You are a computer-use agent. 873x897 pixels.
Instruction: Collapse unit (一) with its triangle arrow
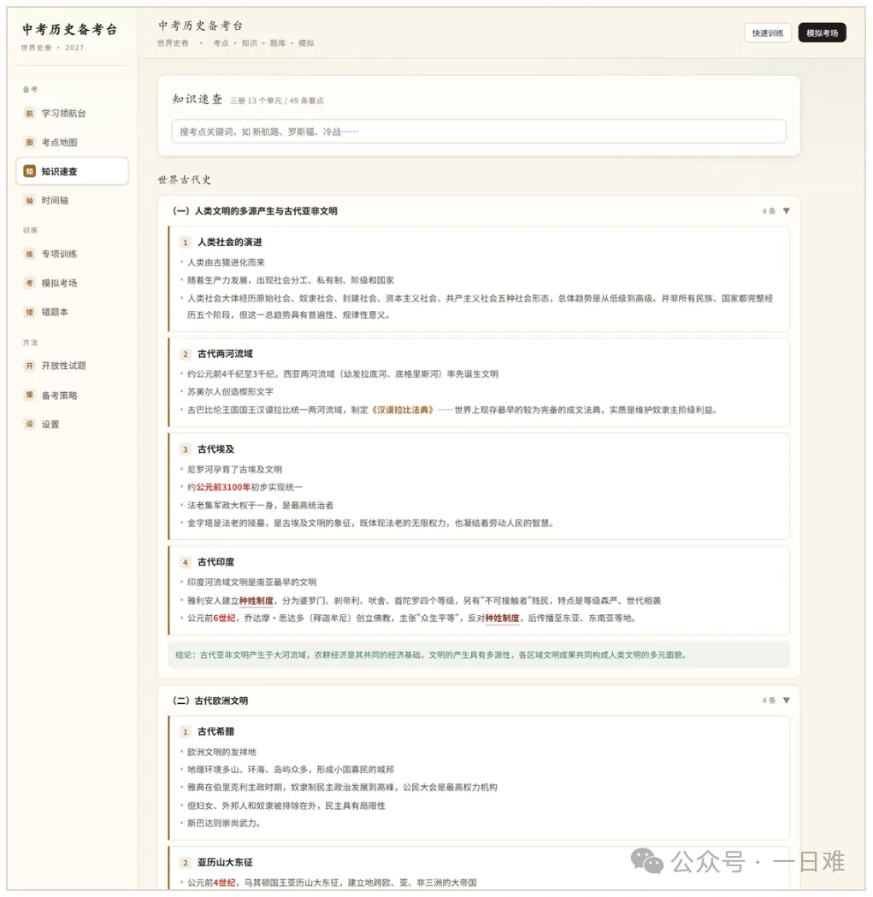(x=787, y=211)
